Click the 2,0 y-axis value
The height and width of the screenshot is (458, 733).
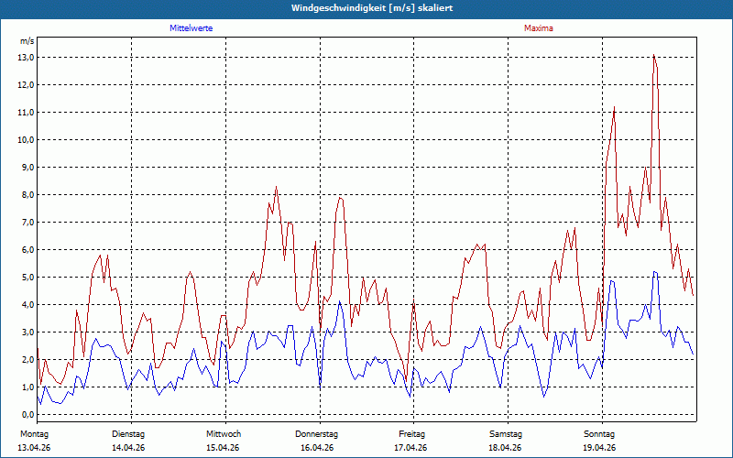coord(28,360)
